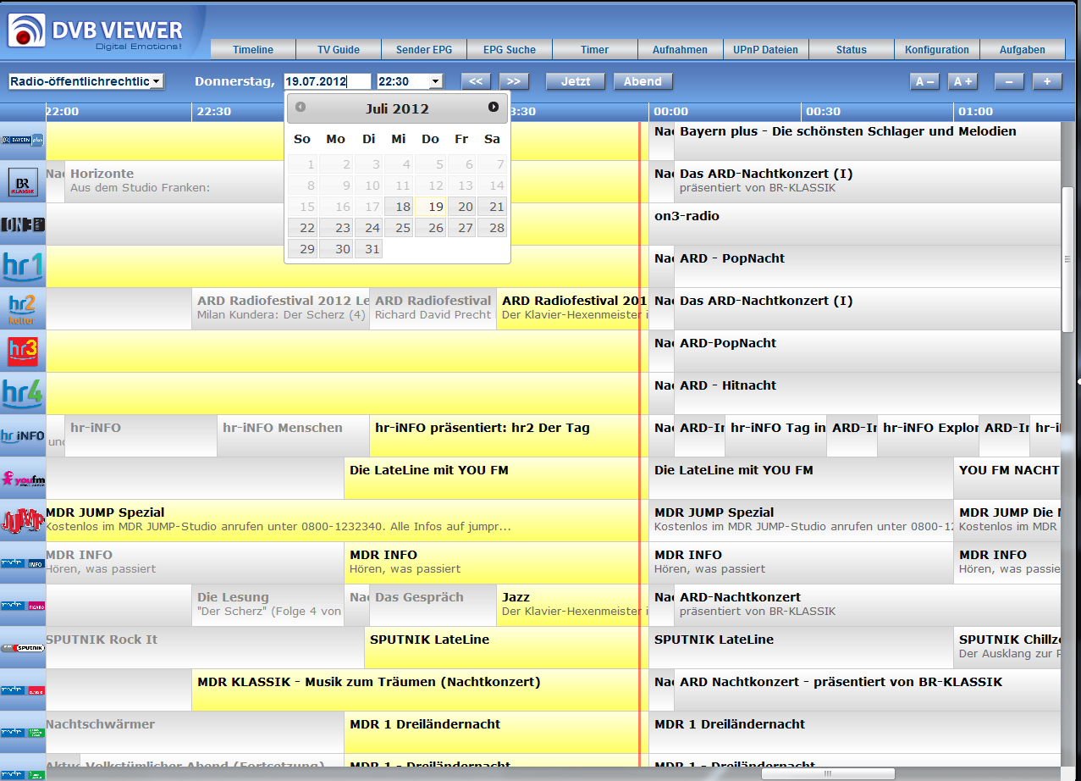Click the hr2 Kultur channel logo
This screenshot has width=1081, height=781.
[x=23, y=309]
